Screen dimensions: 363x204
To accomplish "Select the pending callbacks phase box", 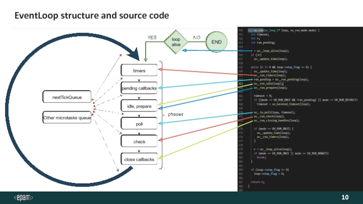I will coord(139,88).
